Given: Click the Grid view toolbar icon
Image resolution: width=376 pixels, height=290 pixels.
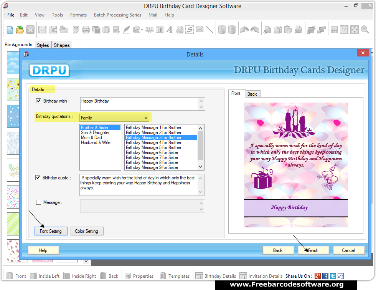Looking at the screenshot, I should (x=334, y=30).
